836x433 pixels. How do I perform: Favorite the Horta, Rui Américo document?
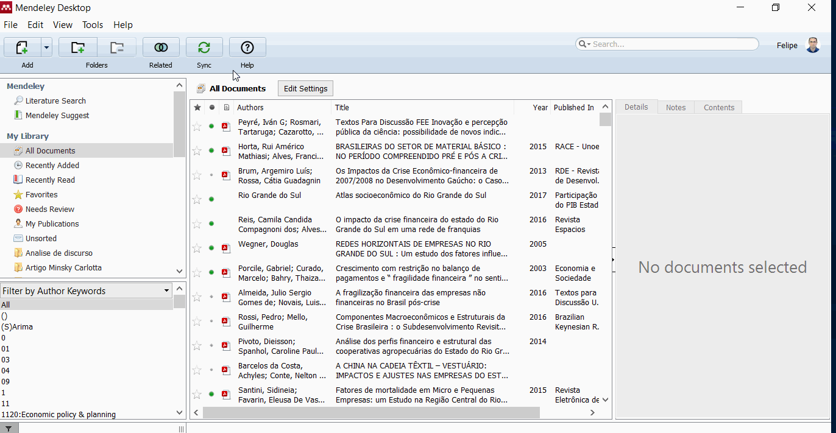pos(197,151)
